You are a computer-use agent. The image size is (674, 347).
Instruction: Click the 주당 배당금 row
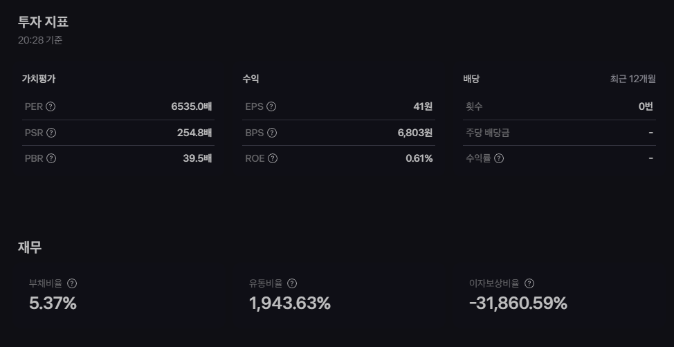point(559,133)
